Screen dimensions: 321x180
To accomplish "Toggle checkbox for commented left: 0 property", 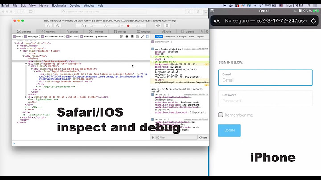I will click(152, 57).
